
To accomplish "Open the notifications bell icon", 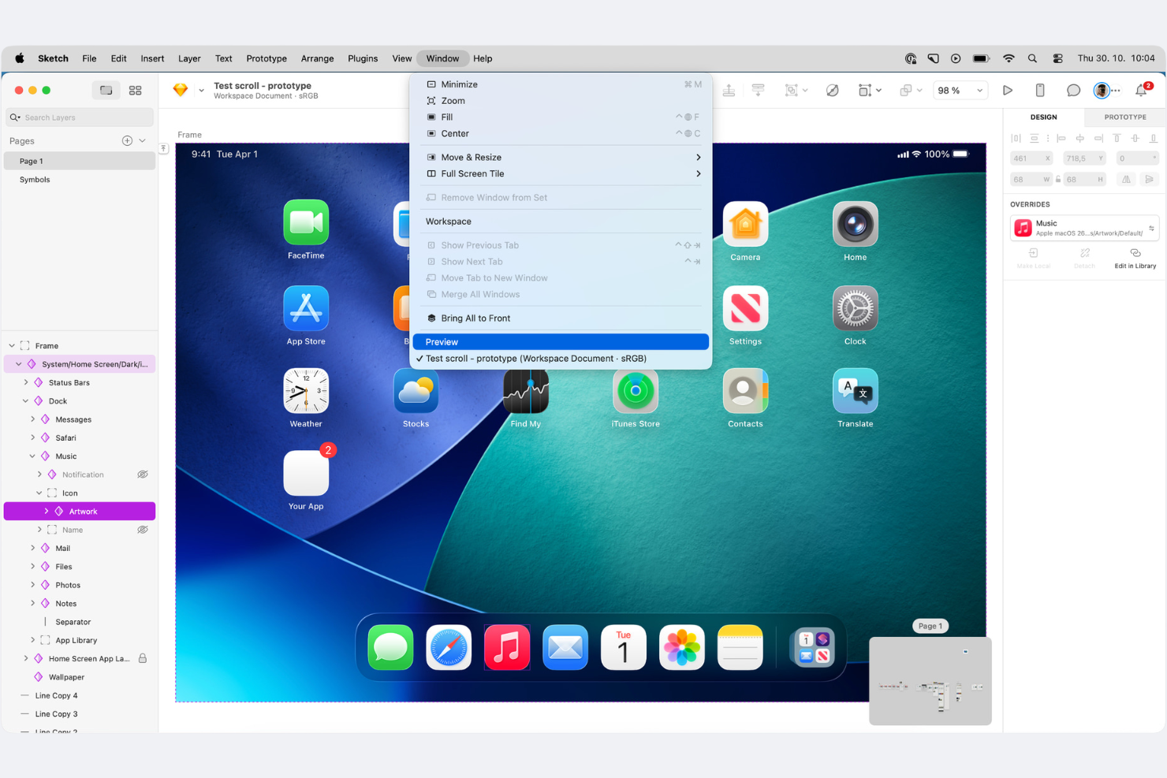I will point(1141,91).
